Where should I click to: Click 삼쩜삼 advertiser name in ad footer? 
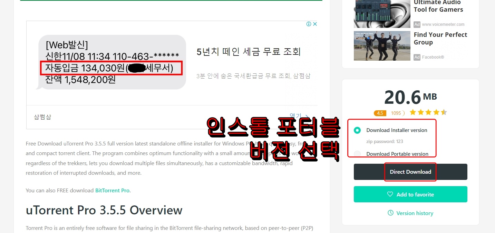[x=43, y=117]
